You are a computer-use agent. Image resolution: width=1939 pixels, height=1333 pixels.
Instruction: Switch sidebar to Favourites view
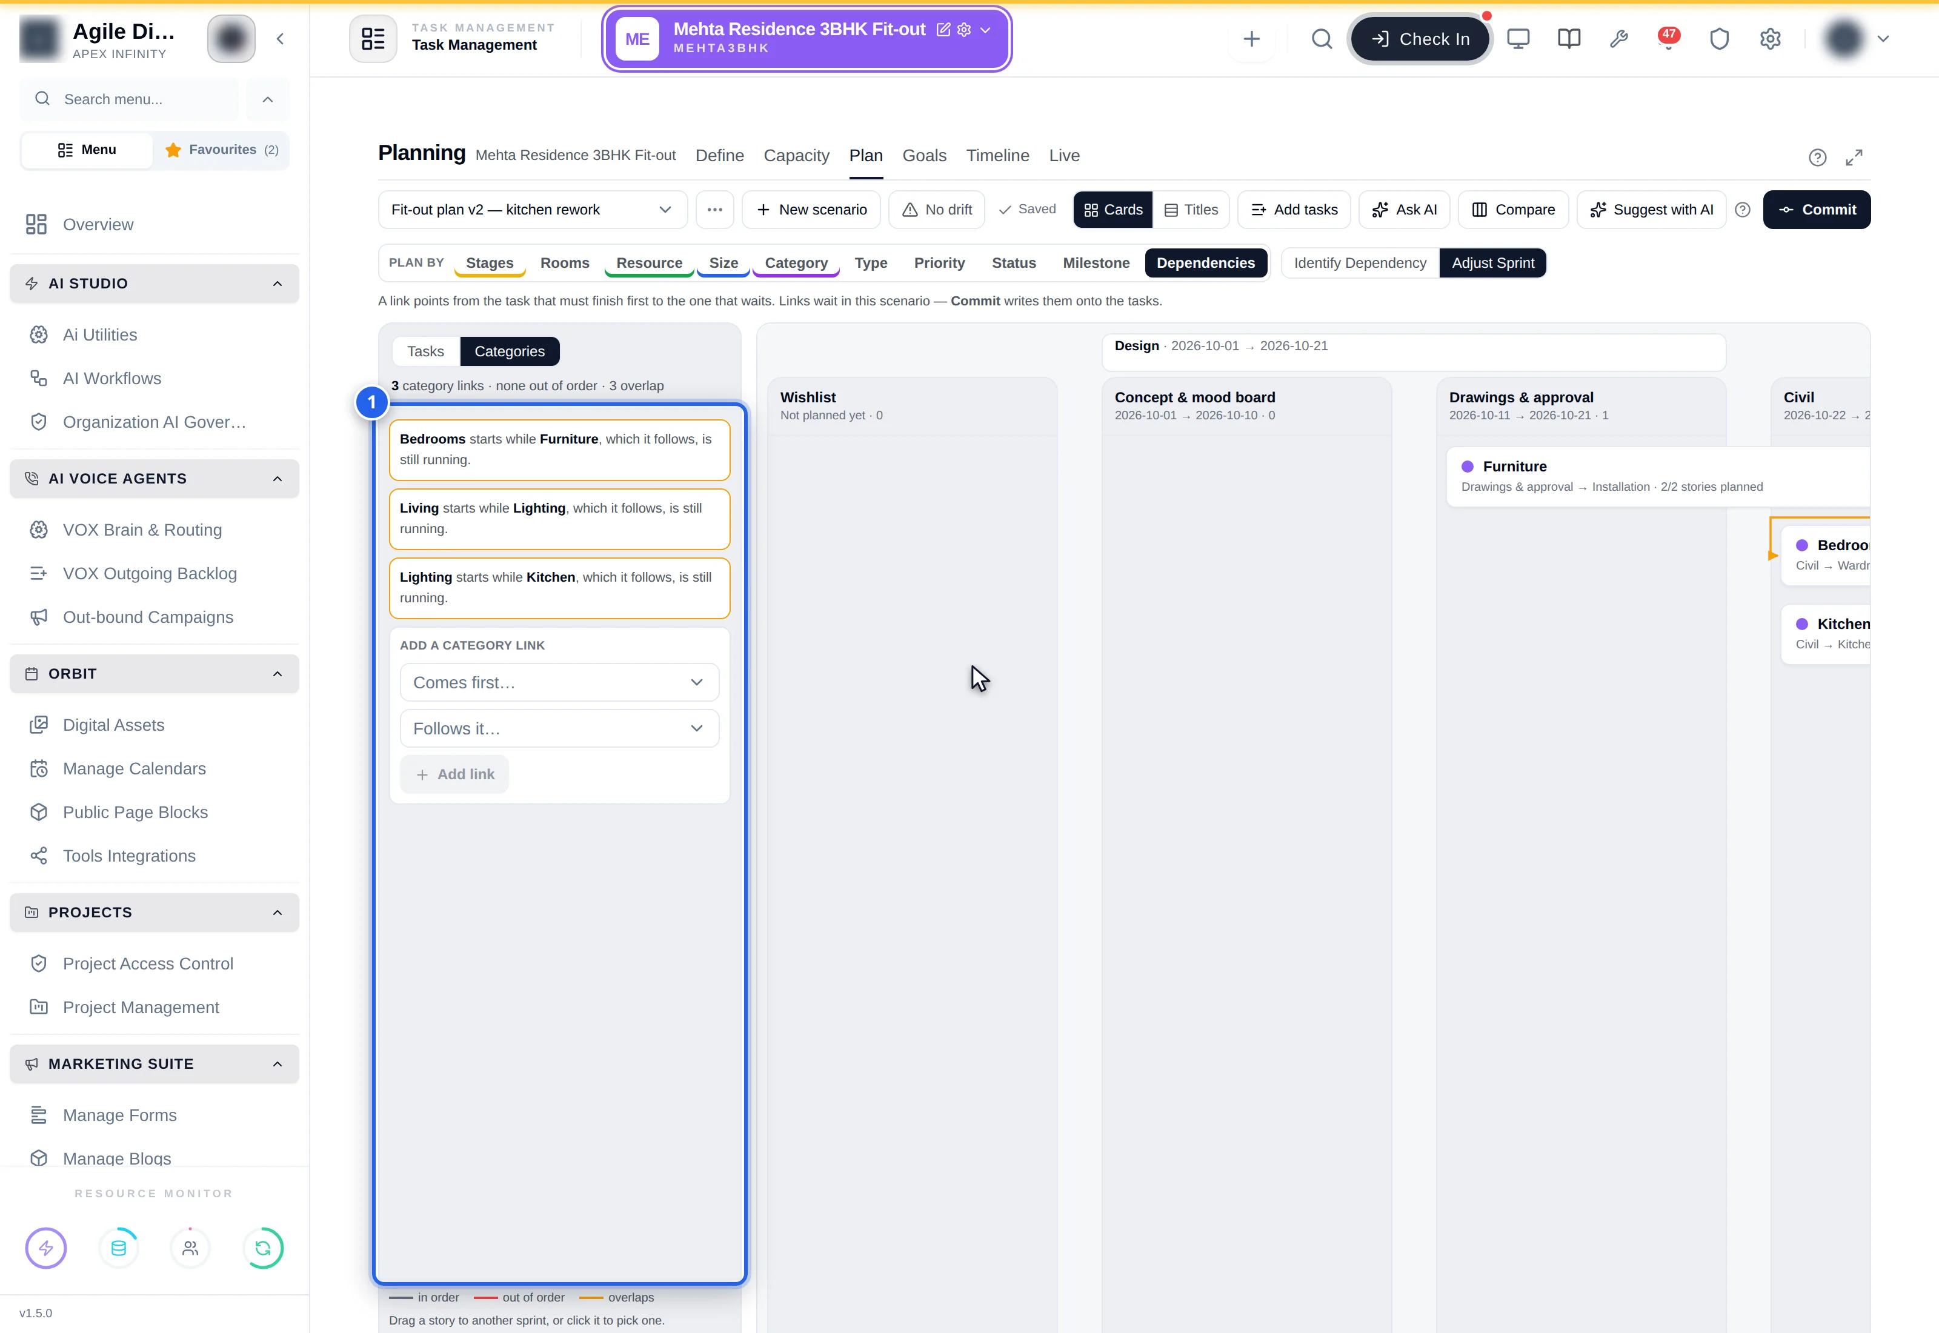[x=221, y=150]
